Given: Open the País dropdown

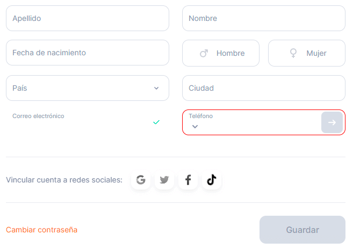Looking at the screenshot, I should (x=88, y=88).
